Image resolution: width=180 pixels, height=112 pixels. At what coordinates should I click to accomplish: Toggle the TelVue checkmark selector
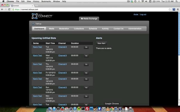pos(33,24)
